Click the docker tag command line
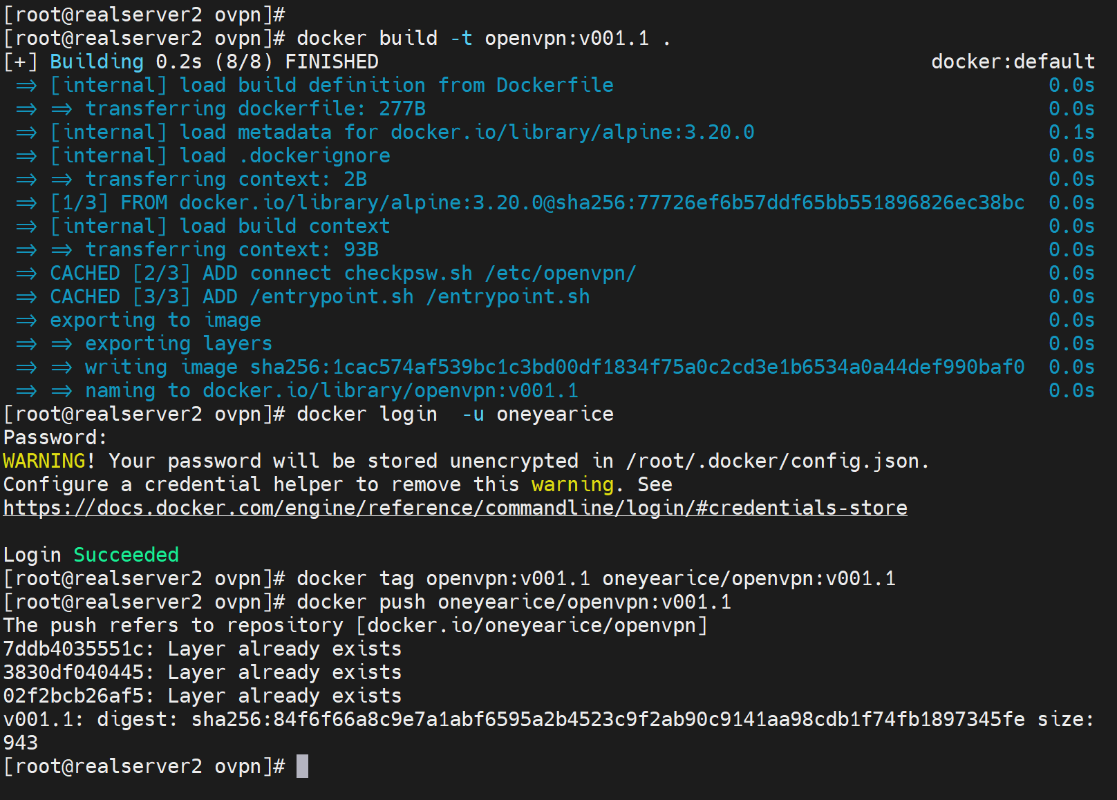The image size is (1117, 800). 595,578
